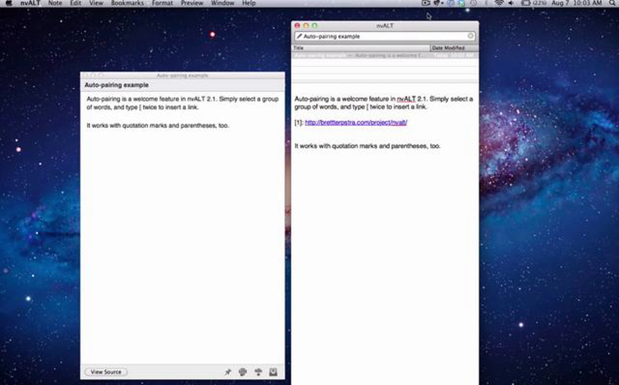The image size is (619, 385).
Task: Click the print icon in the preview toolbar
Action: point(243,372)
